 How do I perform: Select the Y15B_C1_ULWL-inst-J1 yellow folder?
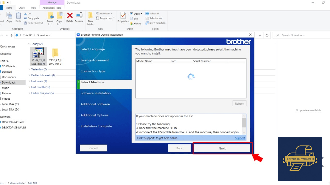pos(56,56)
